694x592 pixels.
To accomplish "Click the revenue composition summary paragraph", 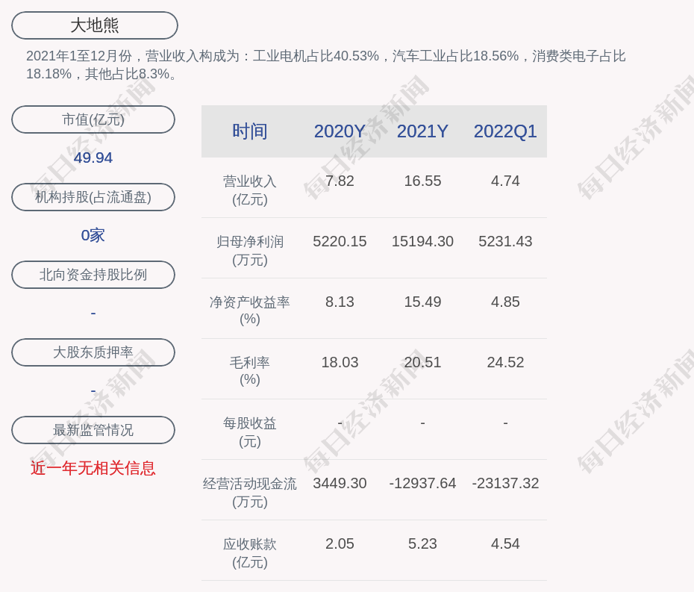I will (x=326, y=65).
